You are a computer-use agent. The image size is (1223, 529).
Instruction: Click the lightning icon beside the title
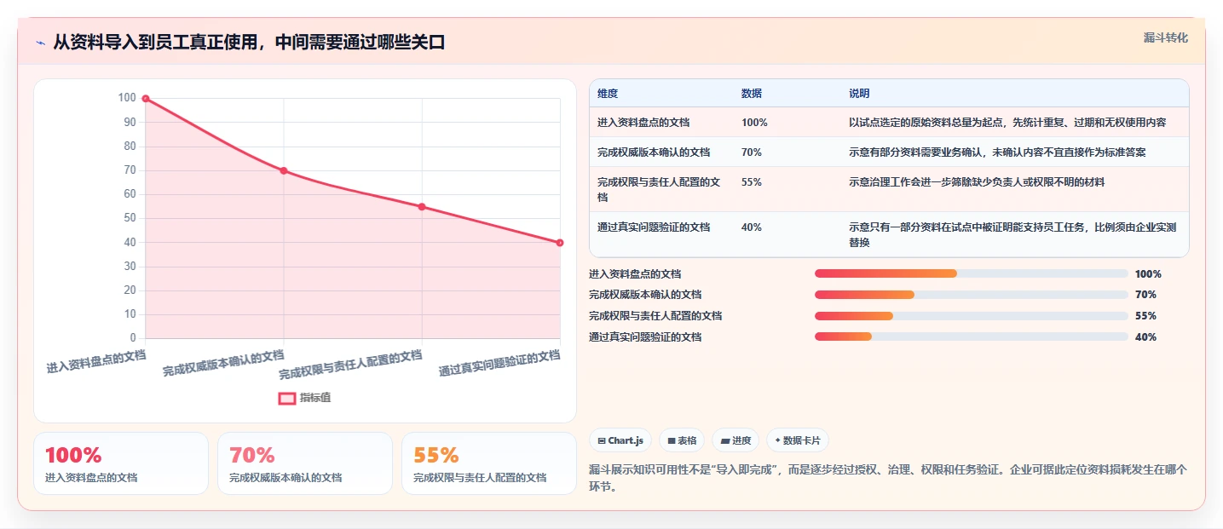[x=40, y=42]
